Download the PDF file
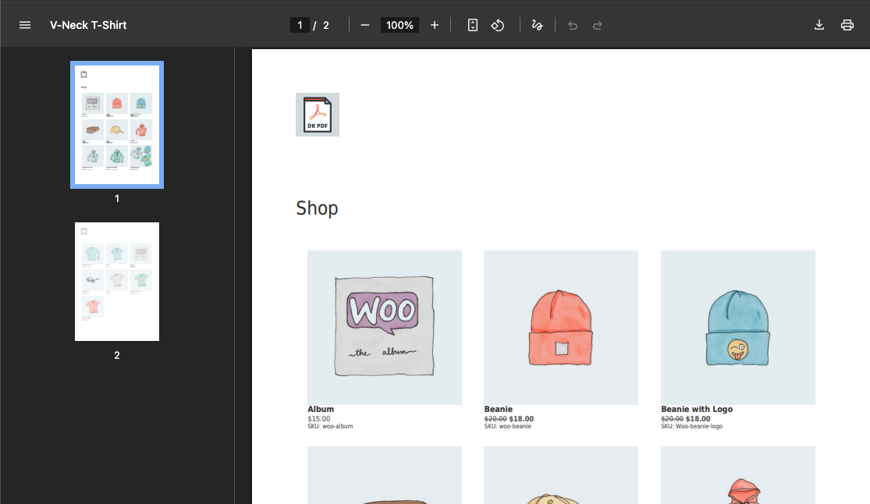 (819, 25)
